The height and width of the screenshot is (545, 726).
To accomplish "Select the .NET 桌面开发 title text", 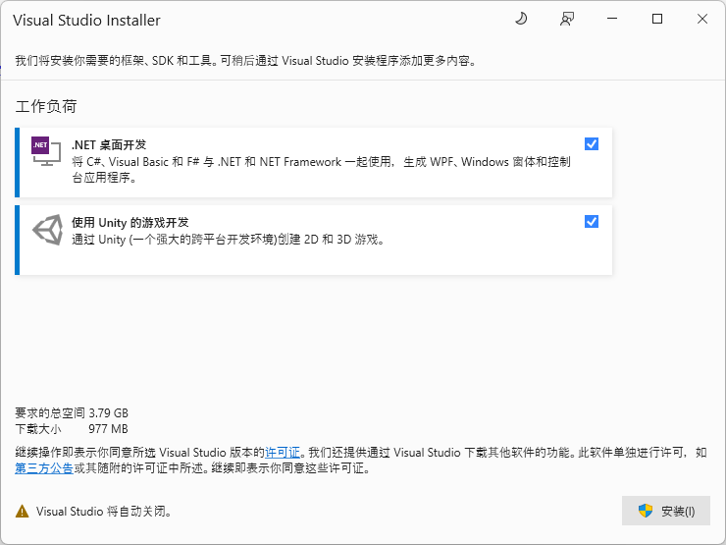I will click(109, 145).
